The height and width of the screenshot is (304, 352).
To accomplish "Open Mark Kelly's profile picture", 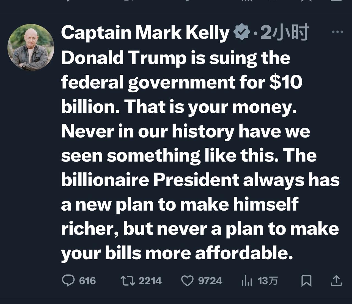I will 31,47.
